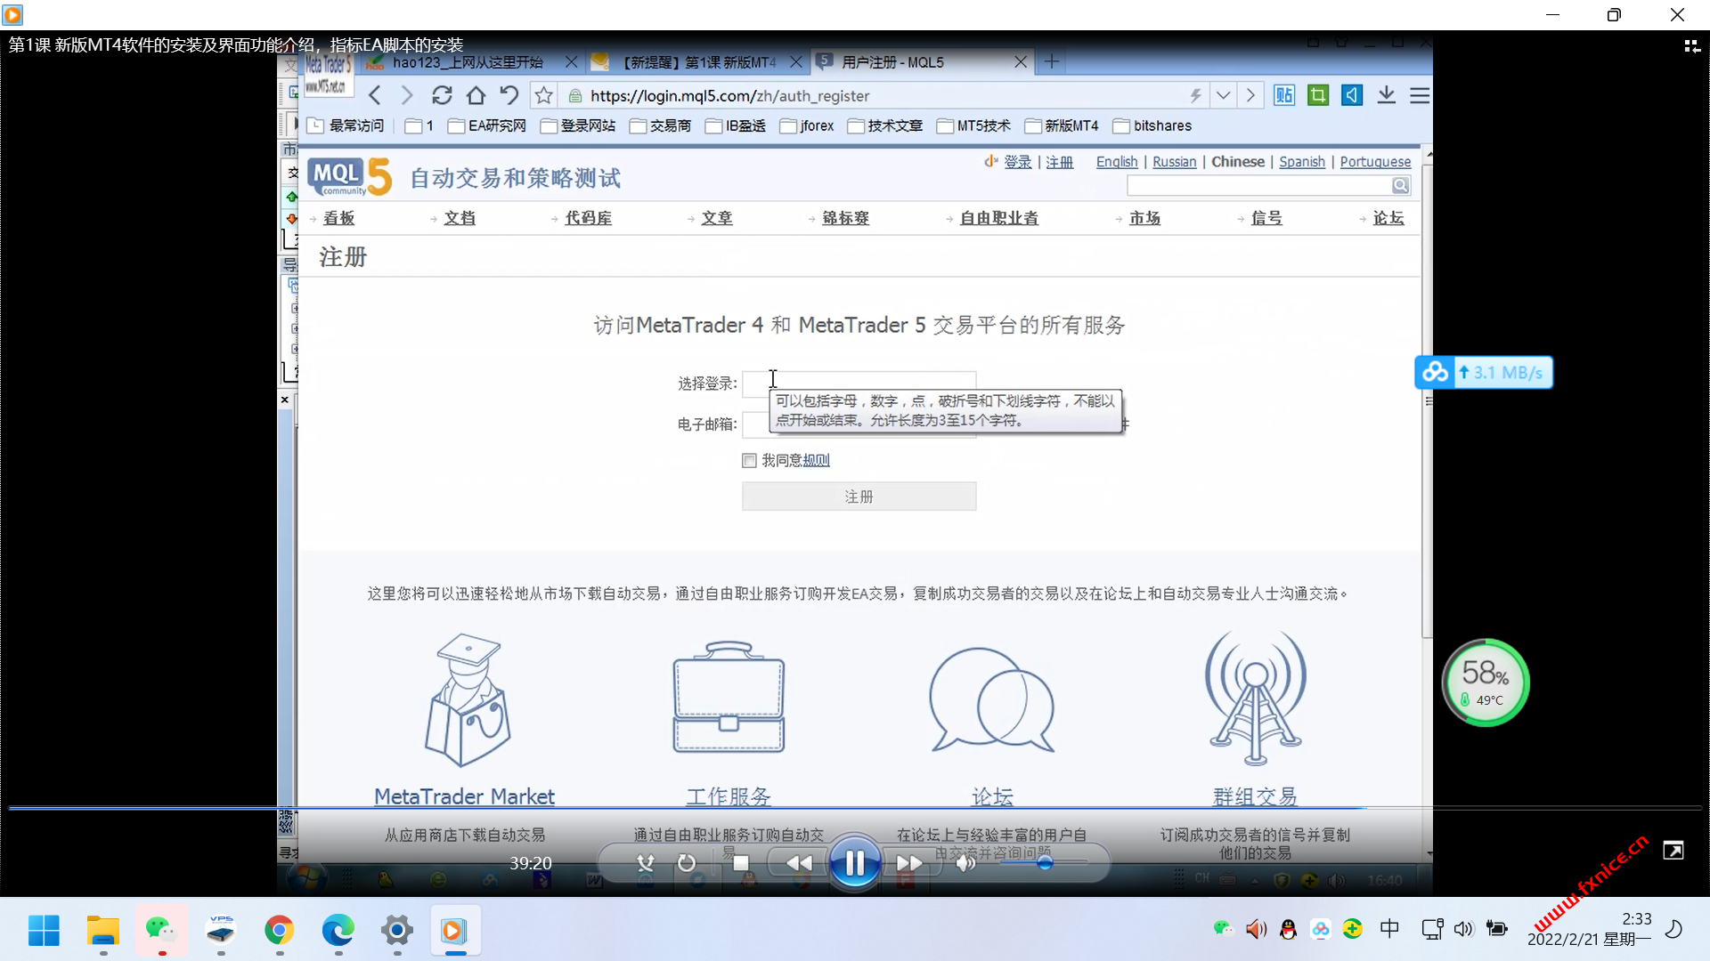Open the 交易商 bookmark folder
The image size is (1710, 961).
[x=660, y=125]
